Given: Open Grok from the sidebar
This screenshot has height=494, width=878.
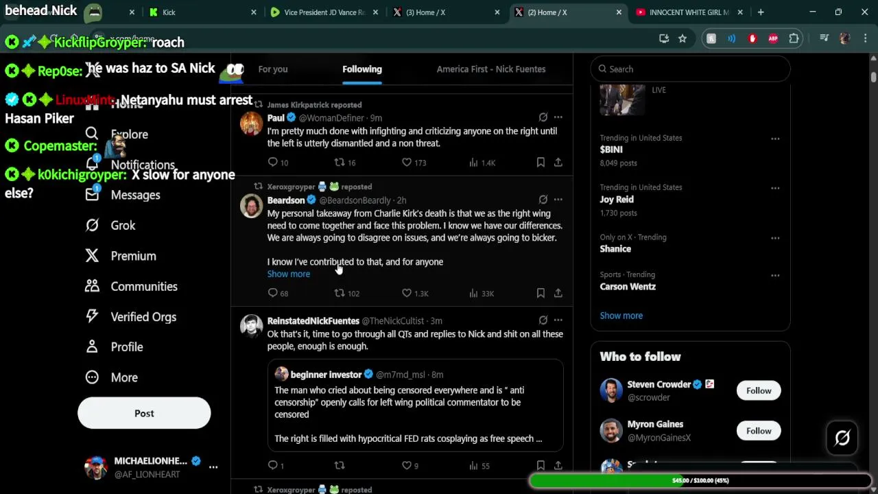Looking at the screenshot, I should point(123,225).
